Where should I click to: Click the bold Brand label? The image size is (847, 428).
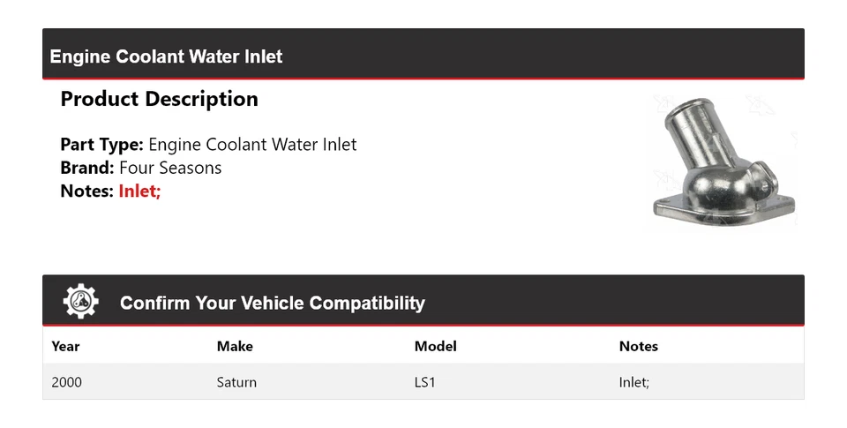86,168
